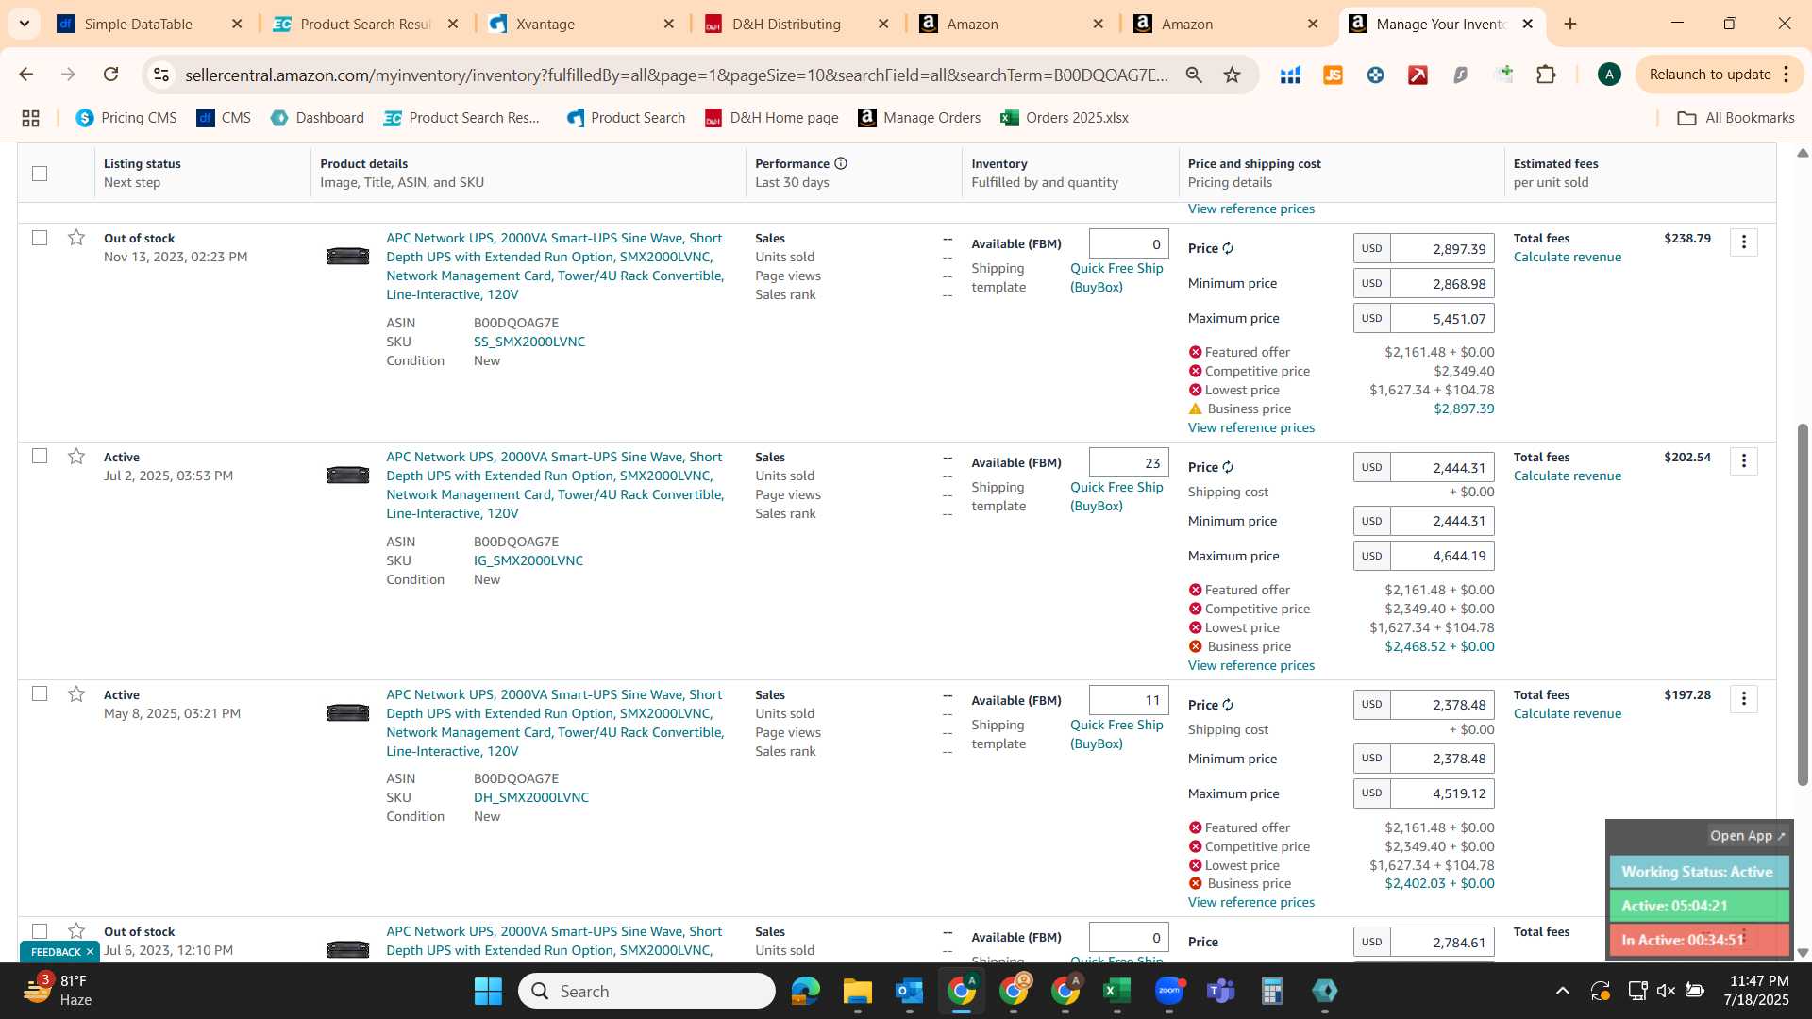The width and height of the screenshot is (1812, 1019).
Task: Click the Open App button in tracker widget
Action: (x=1747, y=836)
